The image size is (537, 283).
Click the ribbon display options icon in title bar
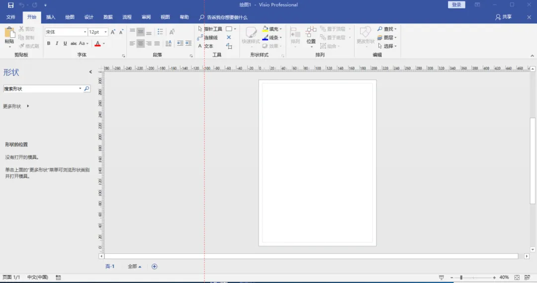click(x=477, y=5)
